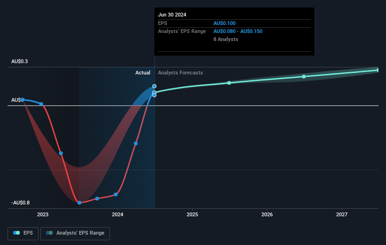386x245 pixels.
Task: Select the 2026 x-axis label
Action: tap(267, 215)
